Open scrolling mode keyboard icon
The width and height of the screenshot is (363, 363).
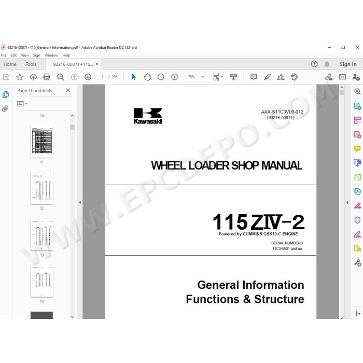point(233,77)
